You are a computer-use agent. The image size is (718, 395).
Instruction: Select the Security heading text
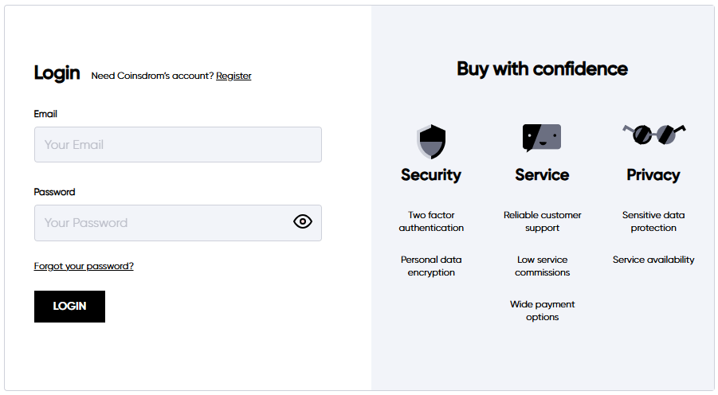point(431,175)
